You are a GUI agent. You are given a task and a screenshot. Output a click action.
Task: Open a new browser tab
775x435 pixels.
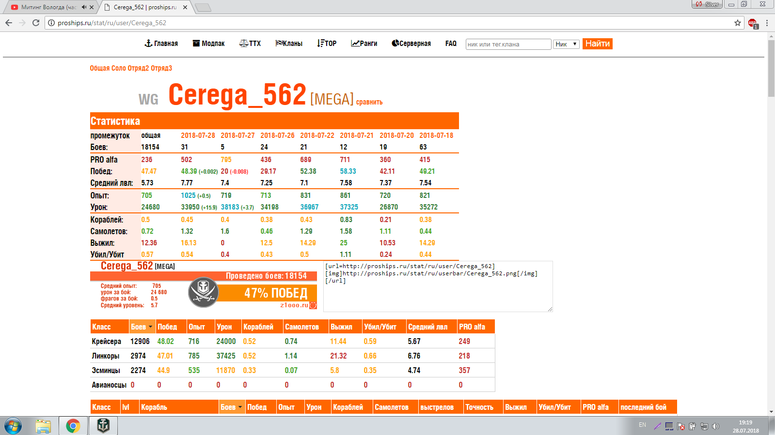(203, 7)
